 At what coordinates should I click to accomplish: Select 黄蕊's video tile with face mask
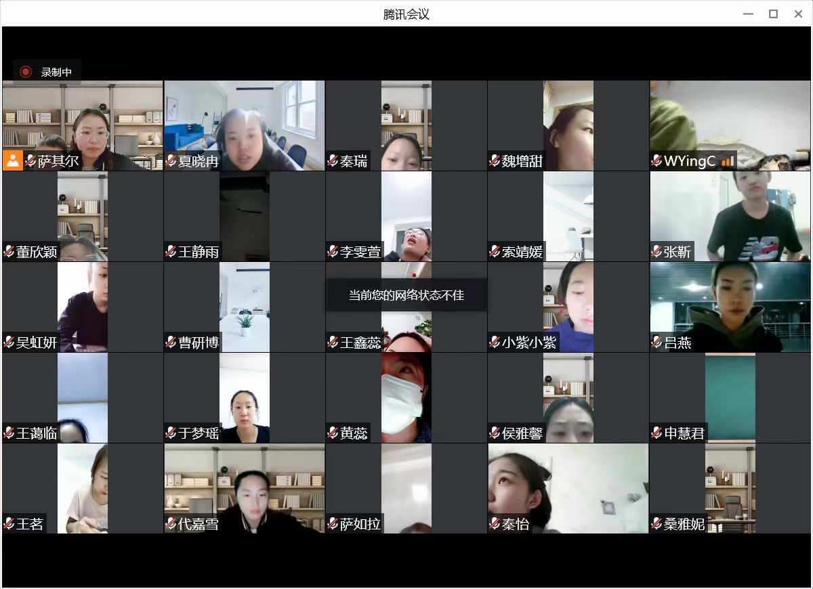pyautogui.click(x=406, y=396)
